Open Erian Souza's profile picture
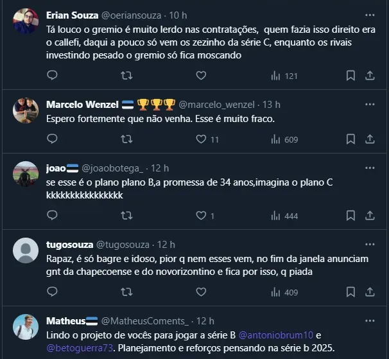Image resolution: width=389 pixels, height=359 pixels. pos(26,21)
